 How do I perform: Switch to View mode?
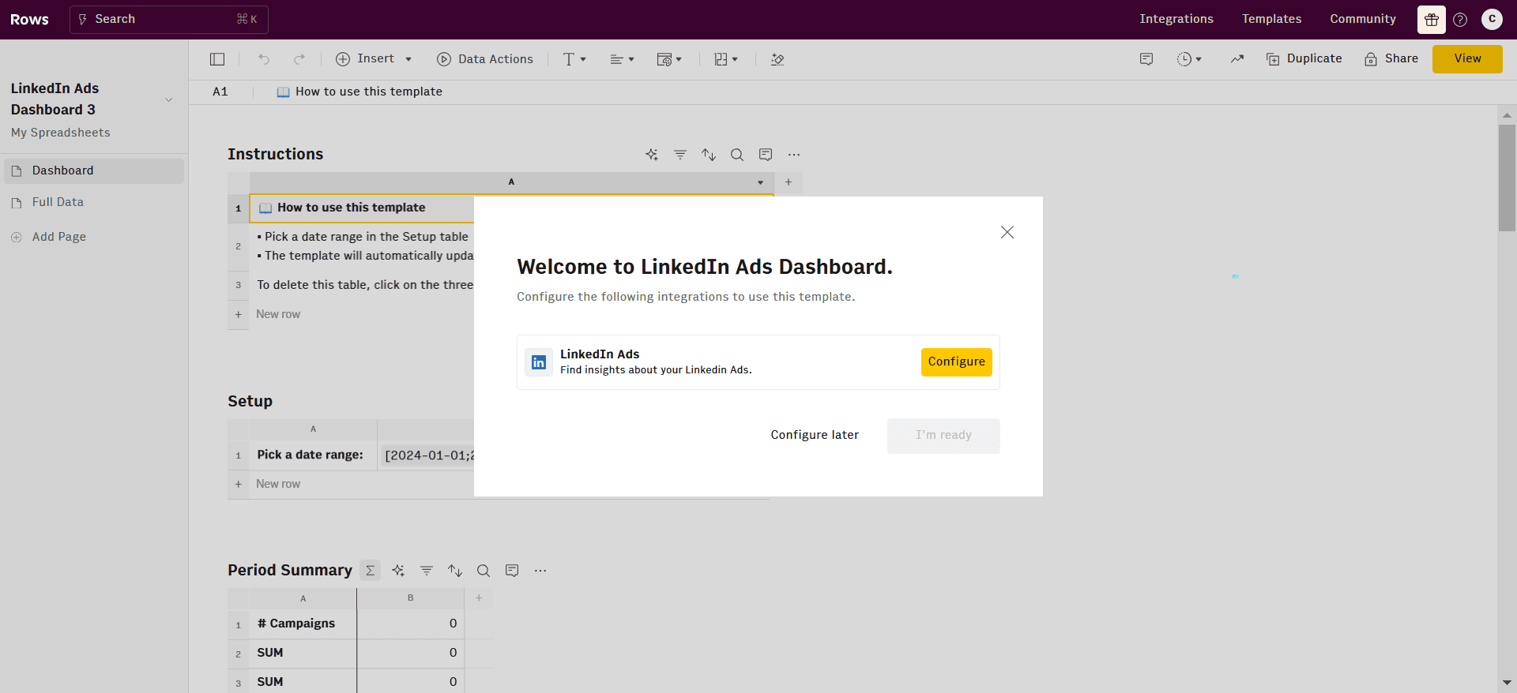tap(1467, 59)
